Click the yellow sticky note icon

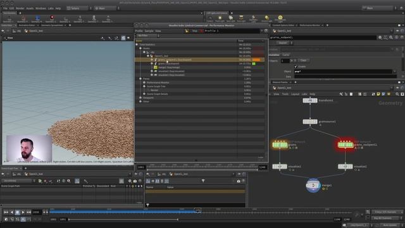coord(378,94)
